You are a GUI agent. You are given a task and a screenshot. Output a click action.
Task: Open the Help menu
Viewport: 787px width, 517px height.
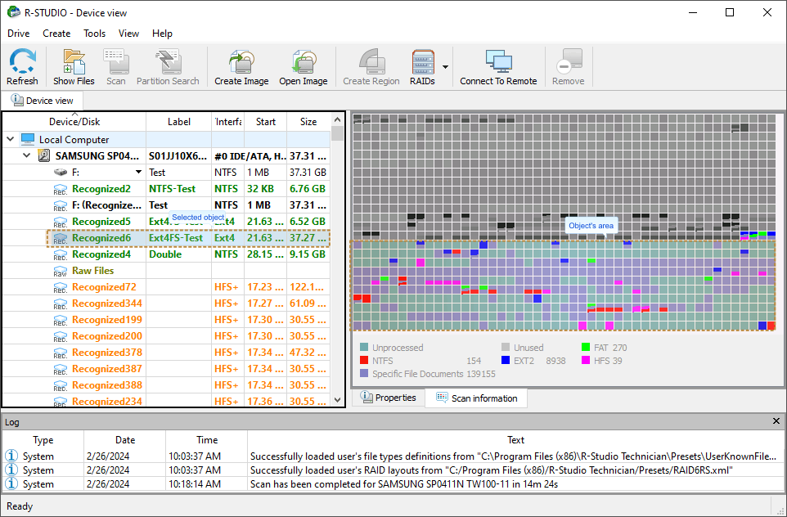click(x=162, y=34)
